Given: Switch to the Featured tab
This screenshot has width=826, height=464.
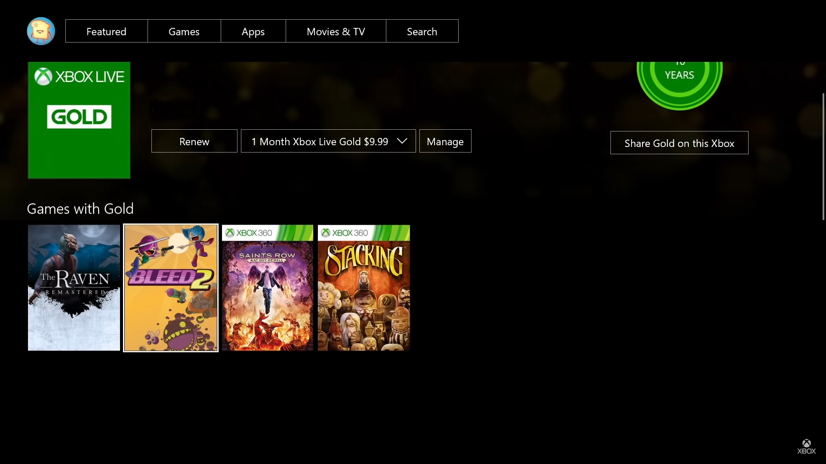Looking at the screenshot, I should point(106,31).
